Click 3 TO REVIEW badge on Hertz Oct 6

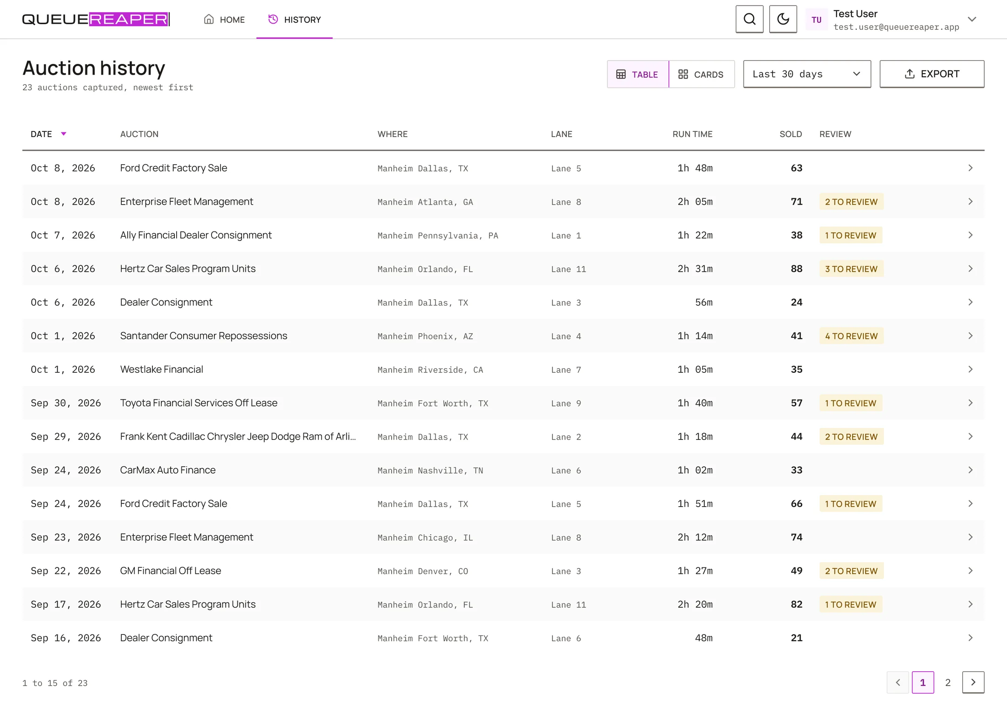[x=851, y=269]
